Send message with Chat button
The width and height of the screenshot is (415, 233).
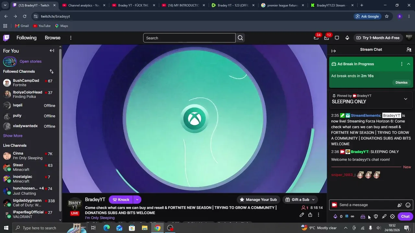click(405, 216)
